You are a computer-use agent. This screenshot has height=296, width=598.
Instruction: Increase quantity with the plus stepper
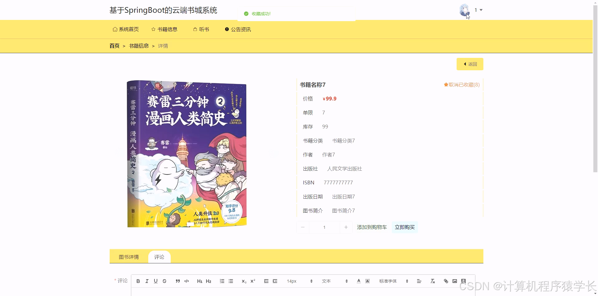point(346,227)
